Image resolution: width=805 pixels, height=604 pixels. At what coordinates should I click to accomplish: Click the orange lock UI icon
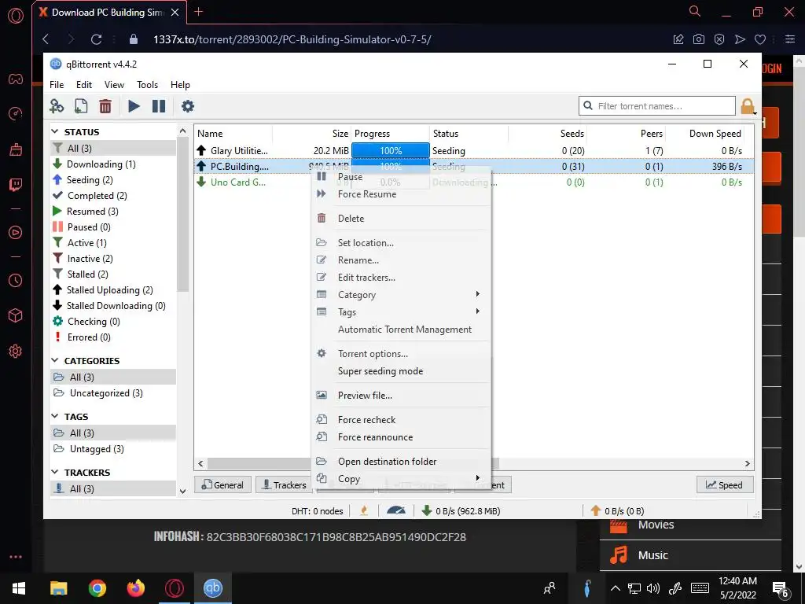[748, 106]
